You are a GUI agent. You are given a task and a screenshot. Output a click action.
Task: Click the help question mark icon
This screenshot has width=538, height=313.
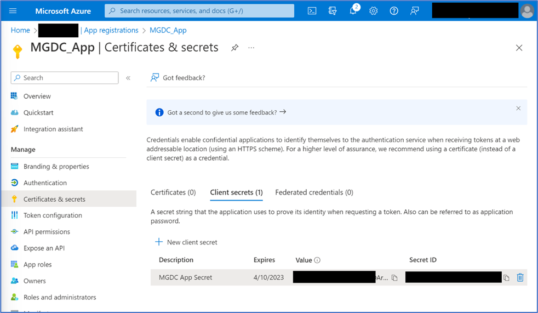pyautogui.click(x=394, y=11)
